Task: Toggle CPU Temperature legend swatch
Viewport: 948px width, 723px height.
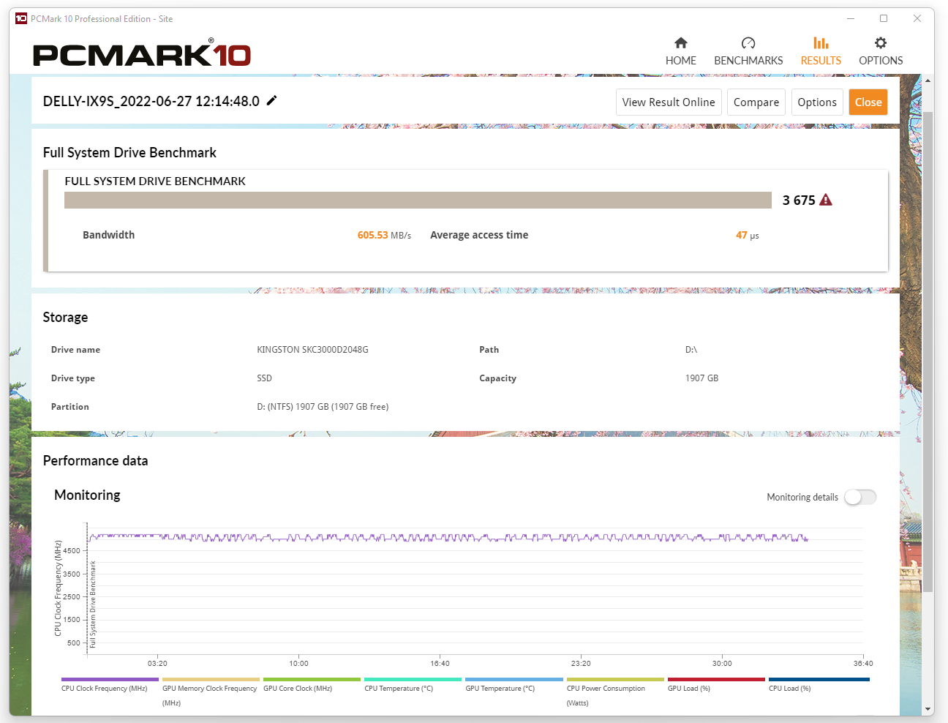Action: click(413, 679)
